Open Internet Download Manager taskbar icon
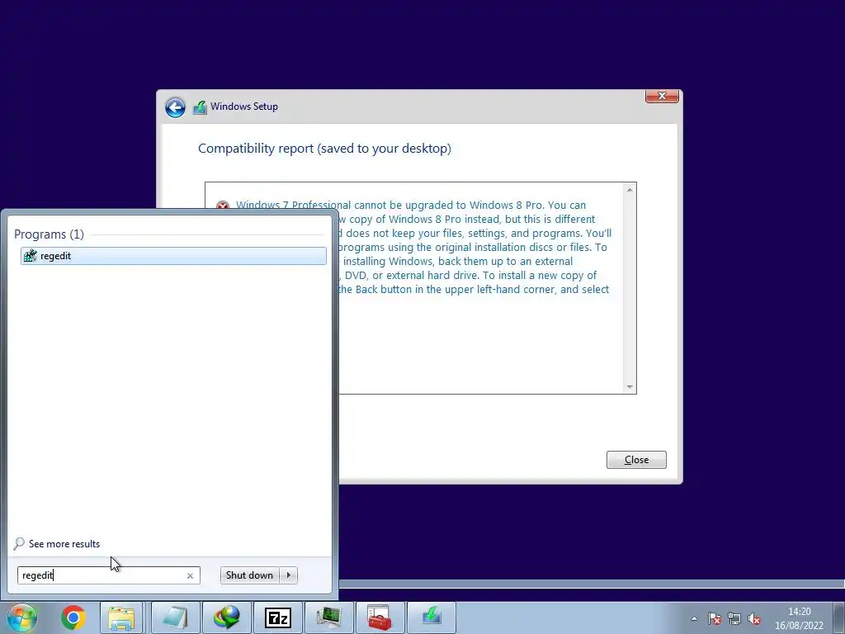 226,617
